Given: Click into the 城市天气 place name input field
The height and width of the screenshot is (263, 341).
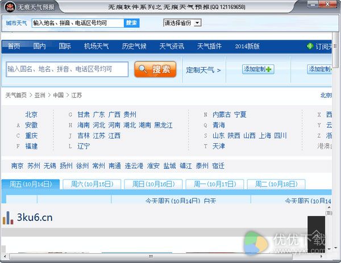Looking at the screenshot, I should coord(78,23).
